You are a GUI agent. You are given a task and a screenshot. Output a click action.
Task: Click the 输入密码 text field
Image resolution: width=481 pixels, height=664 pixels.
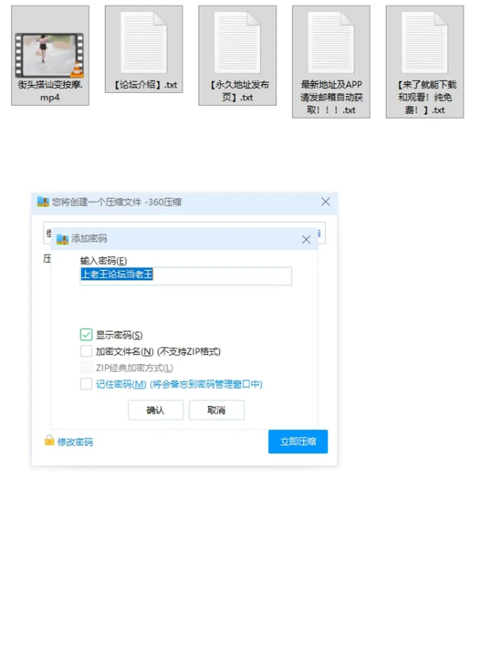(x=186, y=276)
